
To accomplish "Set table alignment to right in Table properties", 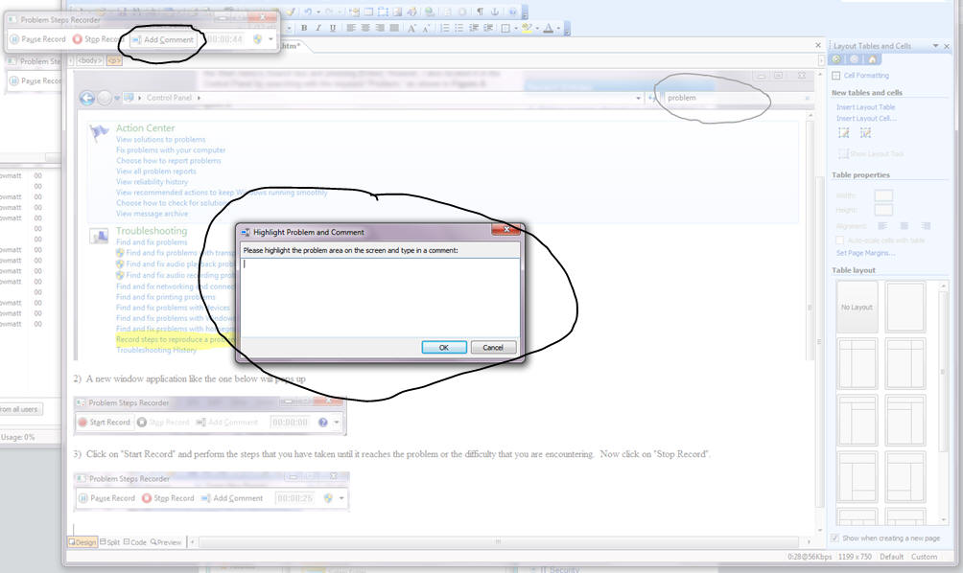I will tap(926, 226).
